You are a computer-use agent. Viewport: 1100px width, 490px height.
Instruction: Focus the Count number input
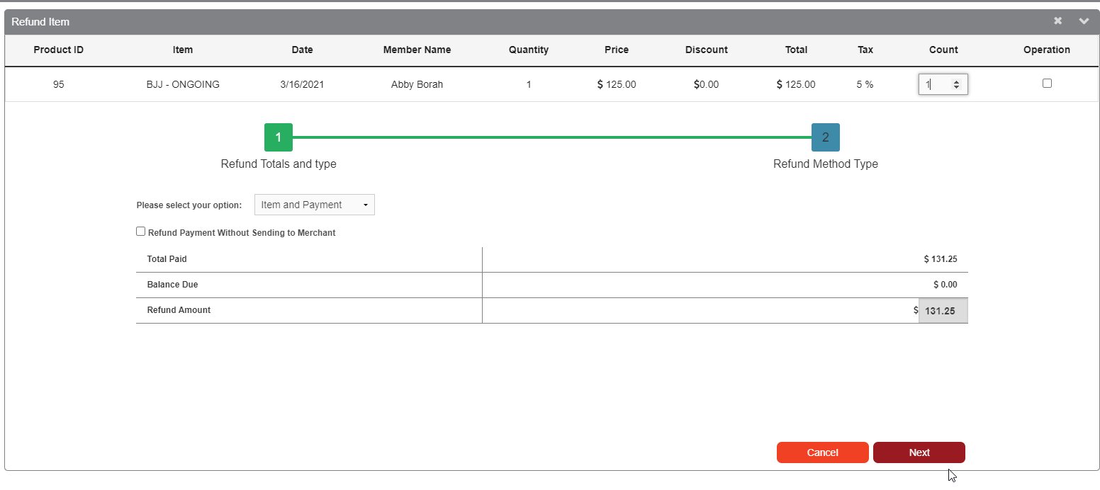(x=936, y=84)
